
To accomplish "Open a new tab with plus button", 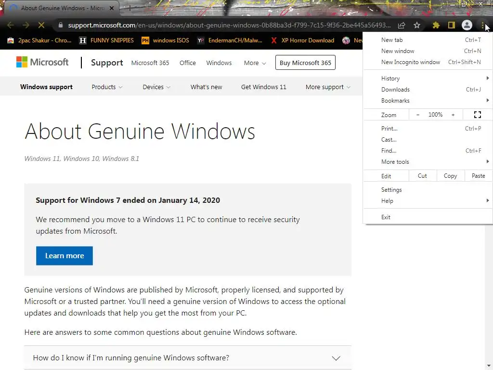I will click(x=130, y=8).
